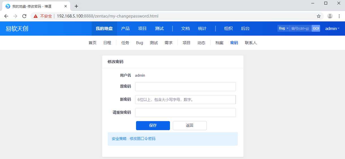The image size is (345, 159).
Task: Switch to the 测试 sub tab
Action: click(x=154, y=43)
